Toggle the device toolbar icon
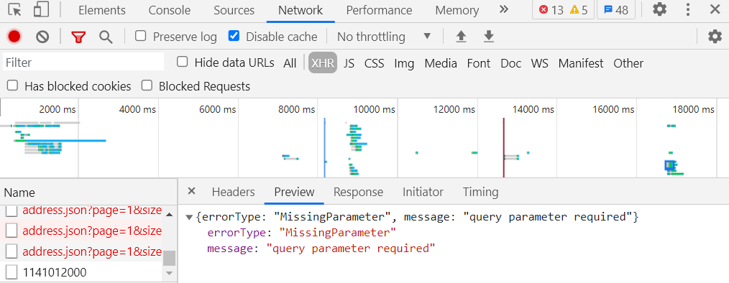This screenshot has height=283, width=729. click(x=42, y=10)
